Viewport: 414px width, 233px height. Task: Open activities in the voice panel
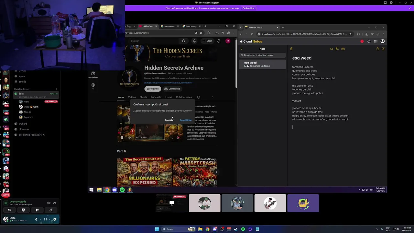[x=37, y=210]
